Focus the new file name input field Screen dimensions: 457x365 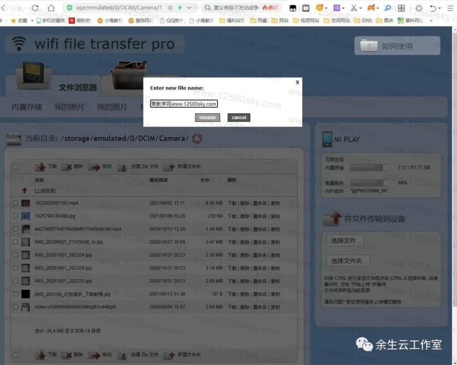[x=184, y=104]
